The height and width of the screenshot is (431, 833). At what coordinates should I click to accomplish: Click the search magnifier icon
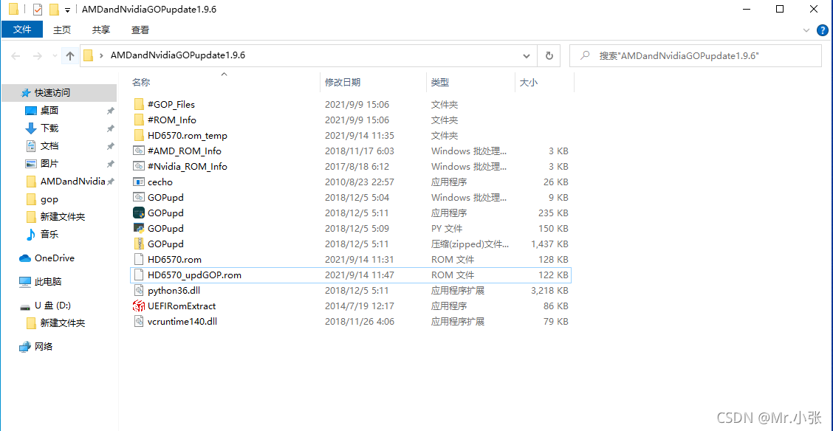click(x=584, y=55)
